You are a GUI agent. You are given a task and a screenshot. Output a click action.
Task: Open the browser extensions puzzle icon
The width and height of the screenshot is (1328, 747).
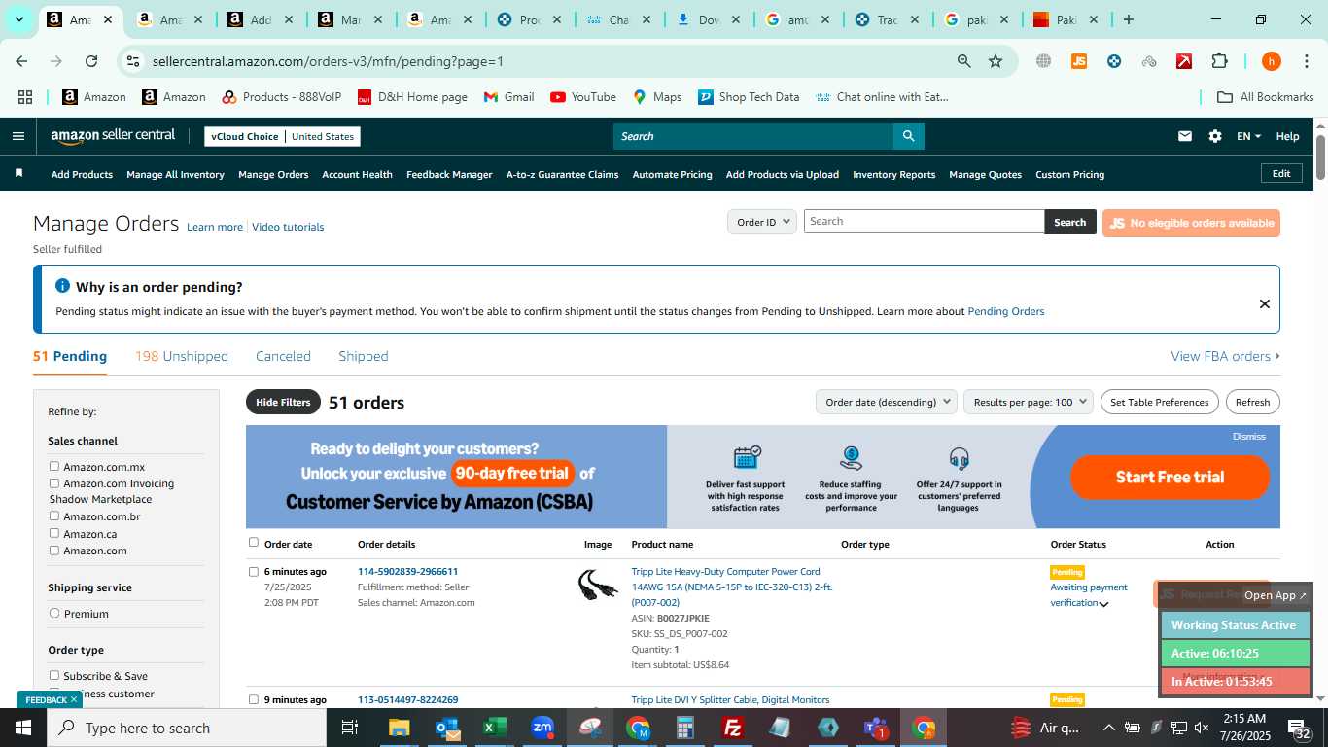(1219, 61)
